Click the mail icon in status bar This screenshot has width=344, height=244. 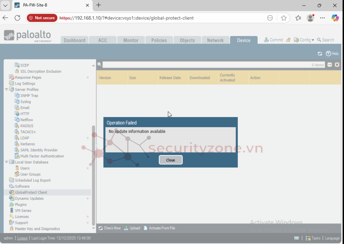point(297,238)
